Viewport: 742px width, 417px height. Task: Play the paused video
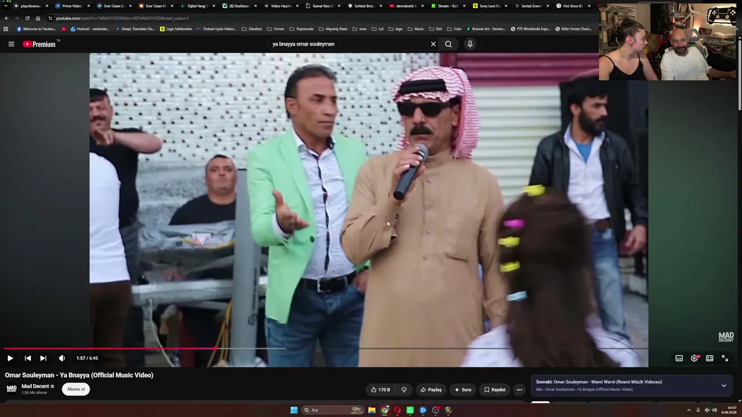(x=10, y=359)
